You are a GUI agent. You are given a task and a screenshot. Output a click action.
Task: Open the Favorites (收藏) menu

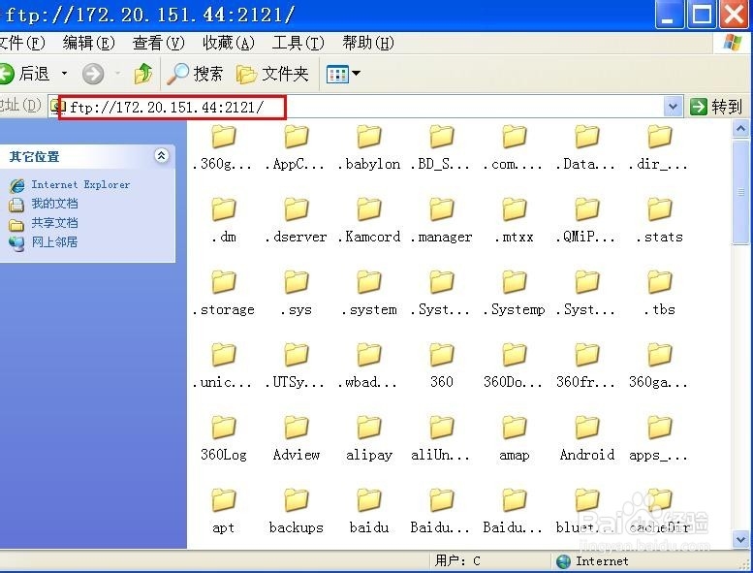pyautogui.click(x=229, y=43)
